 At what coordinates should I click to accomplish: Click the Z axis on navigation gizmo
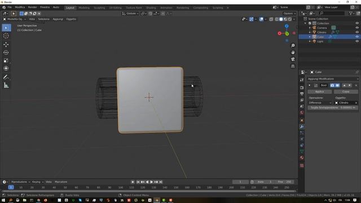click(x=287, y=27)
